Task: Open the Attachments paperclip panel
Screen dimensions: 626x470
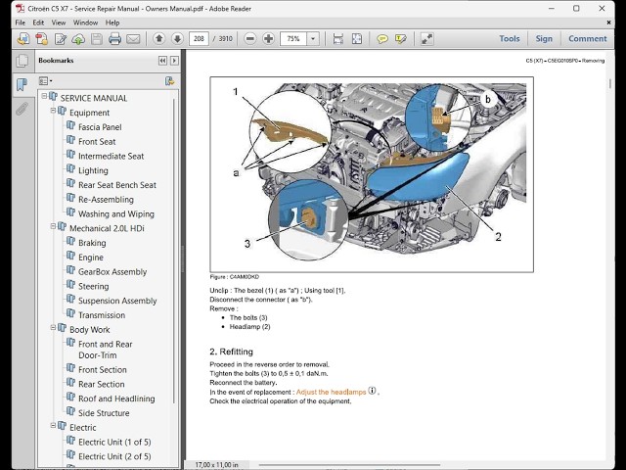Action: pyautogui.click(x=22, y=109)
